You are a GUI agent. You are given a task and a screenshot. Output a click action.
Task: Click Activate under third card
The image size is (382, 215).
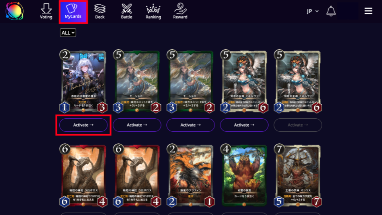(x=191, y=125)
